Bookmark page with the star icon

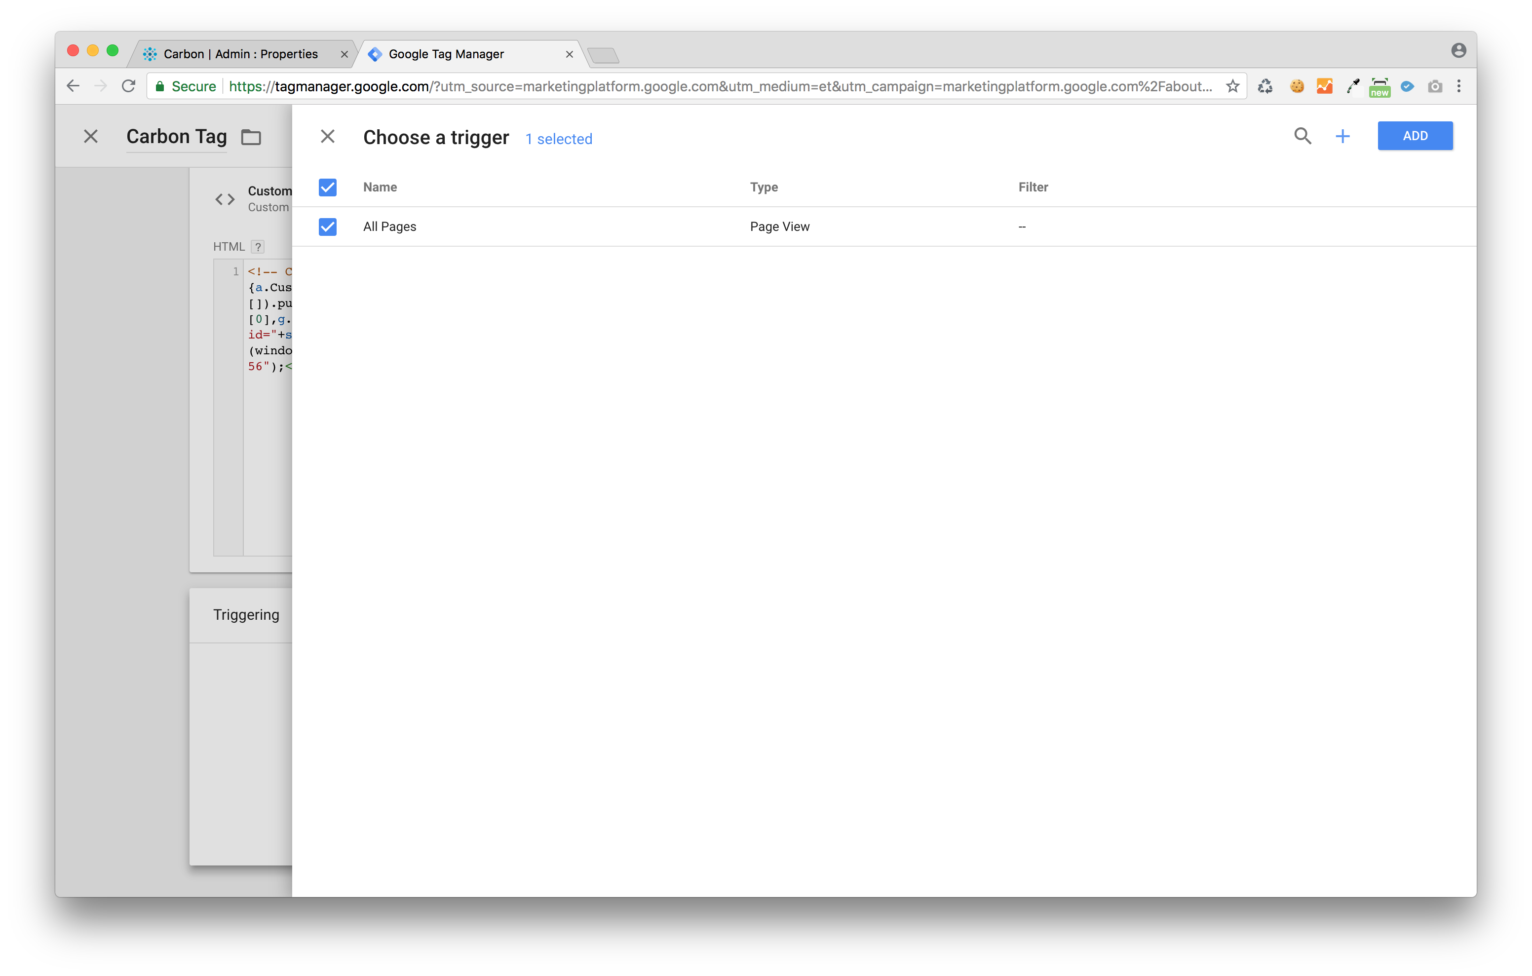pyautogui.click(x=1232, y=86)
